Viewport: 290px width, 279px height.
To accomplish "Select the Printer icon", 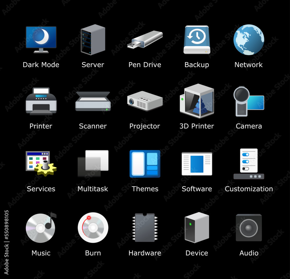I will (41, 101).
